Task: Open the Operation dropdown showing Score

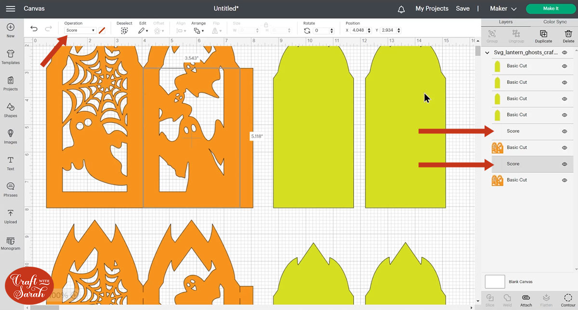Action: point(80,30)
